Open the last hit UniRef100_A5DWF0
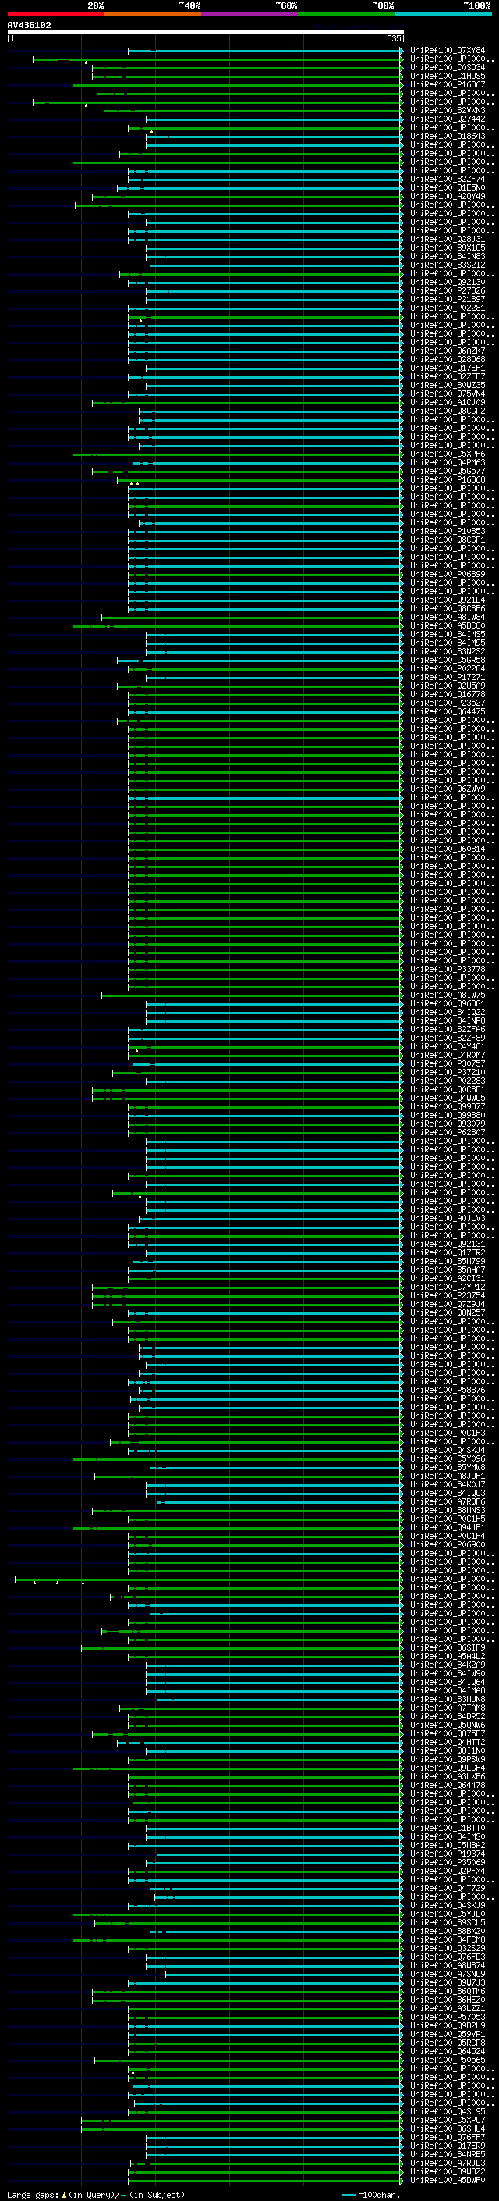499x2201 pixels. [448, 2180]
